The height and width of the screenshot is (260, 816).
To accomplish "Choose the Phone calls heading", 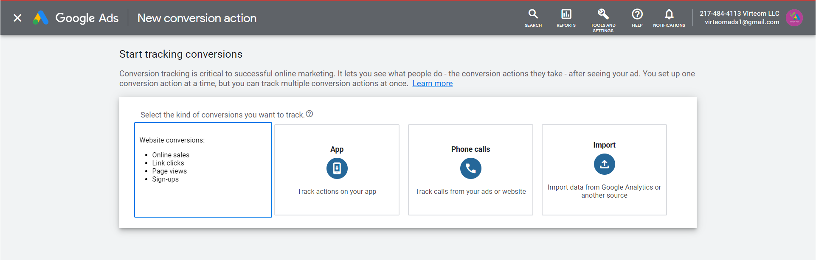I will point(470,149).
